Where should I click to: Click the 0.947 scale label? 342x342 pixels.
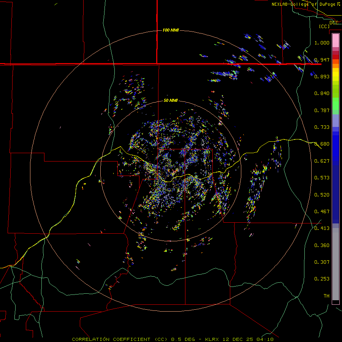(x=322, y=60)
